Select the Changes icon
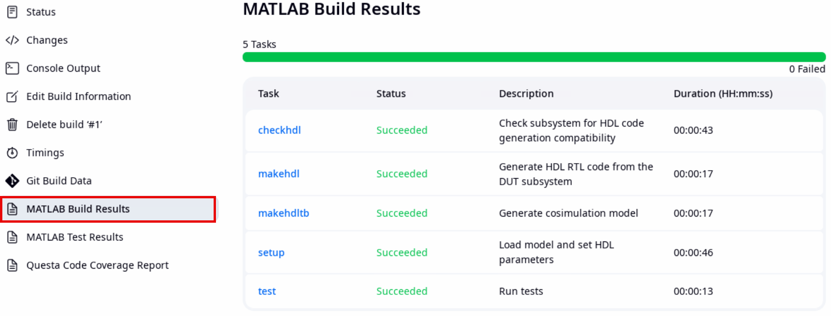This screenshot has height=316, width=831. (12, 40)
